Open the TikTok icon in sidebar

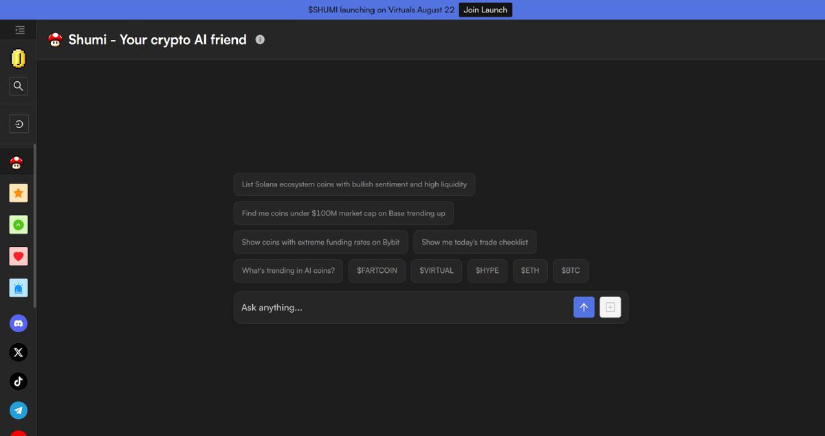[x=19, y=382]
